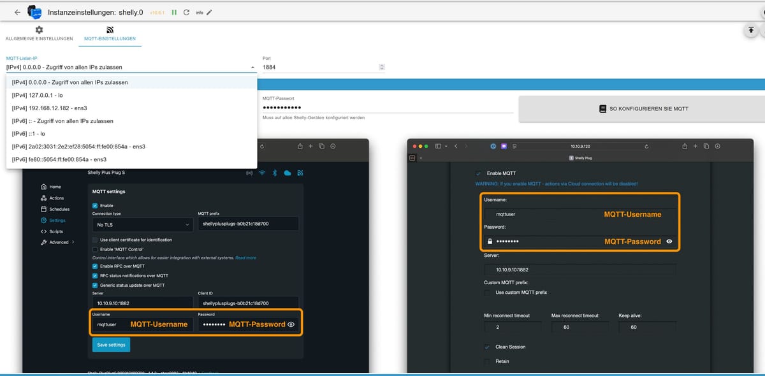Click Max reconnect timeout field
This screenshot has height=376, width=765.
click(579, 327)
